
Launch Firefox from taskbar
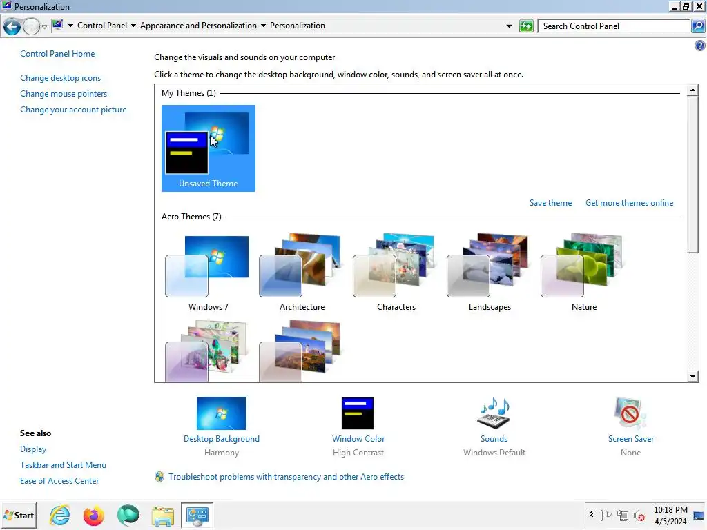pyautogui.click(x=94, y=515)
